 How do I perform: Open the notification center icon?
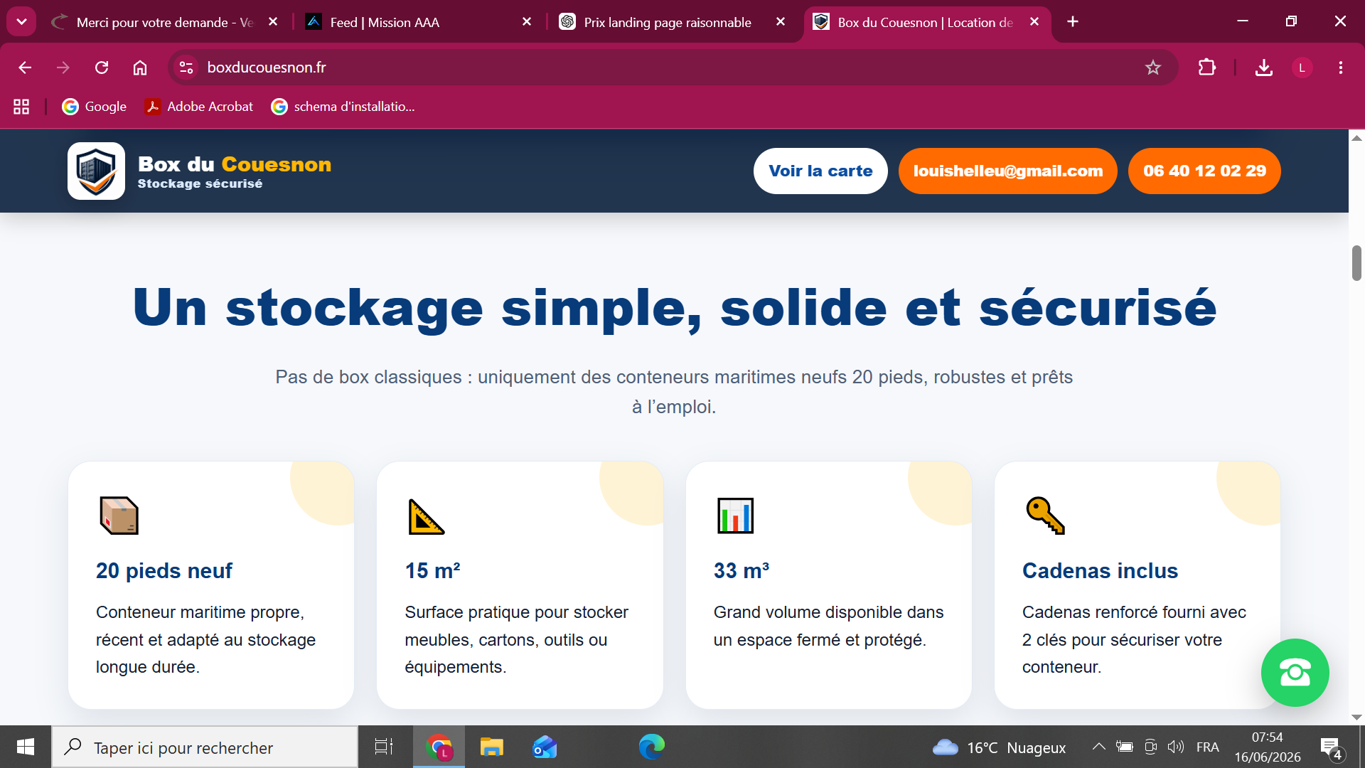(x=1332, y=747)
